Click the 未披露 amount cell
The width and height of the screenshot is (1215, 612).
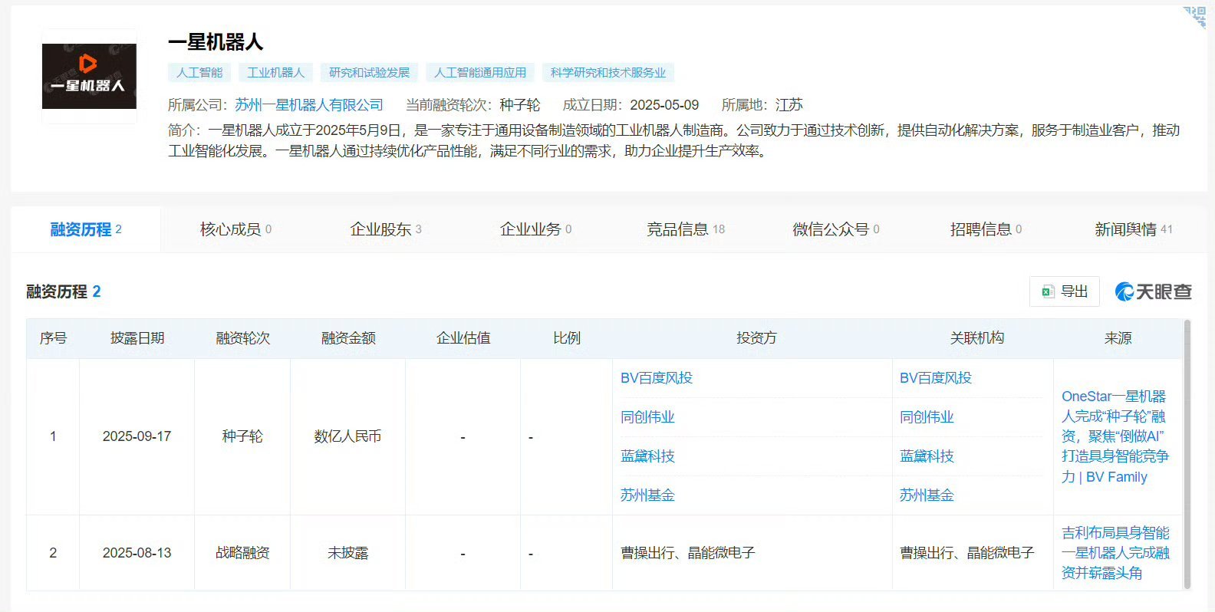348,553
